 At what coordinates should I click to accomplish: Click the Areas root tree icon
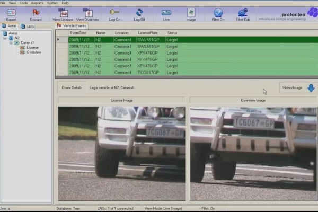5,33
